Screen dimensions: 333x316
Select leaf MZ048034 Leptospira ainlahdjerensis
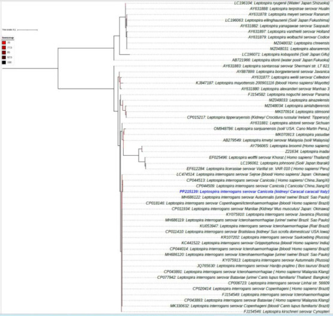pyautogui.click(x=297, y=106)
